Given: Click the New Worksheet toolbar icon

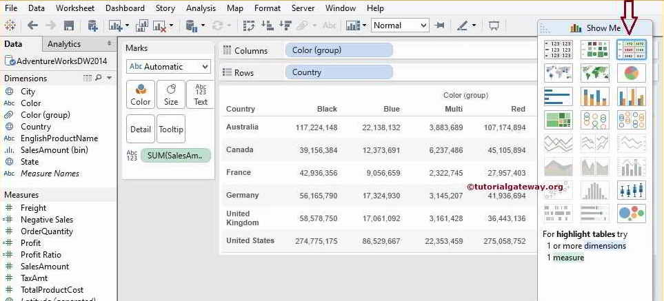Looking at the screenshot, I should coord(115,25).
